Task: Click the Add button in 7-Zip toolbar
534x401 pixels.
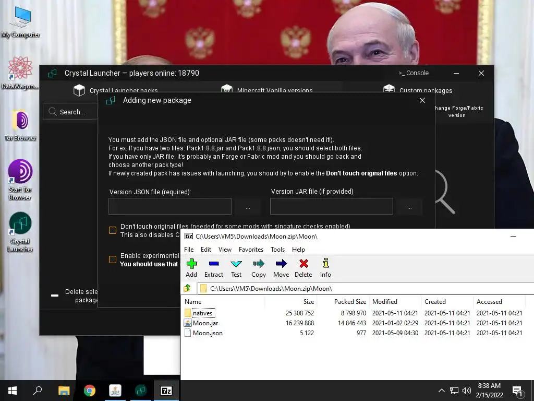Action: coord(191,268)
